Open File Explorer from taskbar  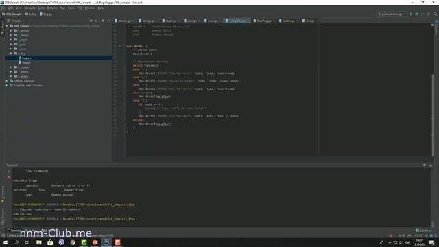39,242
